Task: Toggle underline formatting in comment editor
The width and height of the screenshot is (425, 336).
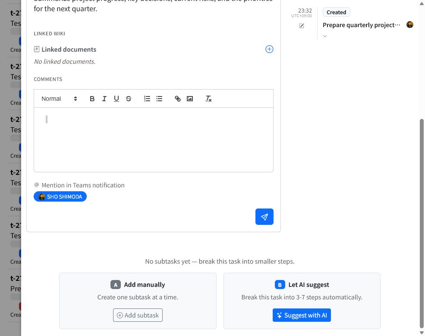Action: [x=116, y=99]
